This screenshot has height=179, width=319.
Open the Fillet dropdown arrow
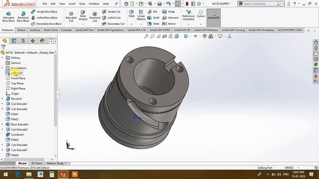(x=132, y=24)
